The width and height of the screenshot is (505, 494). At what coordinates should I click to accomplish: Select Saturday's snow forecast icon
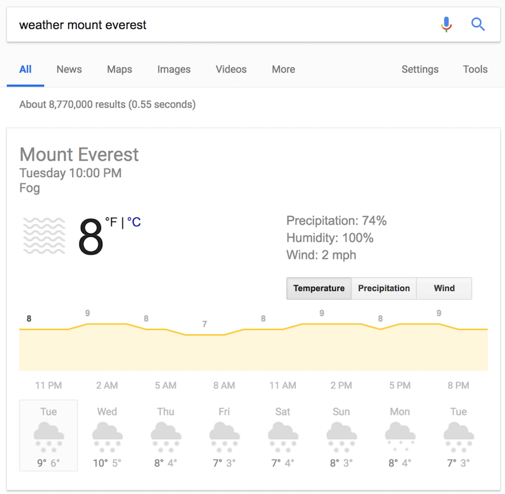coord(283,438)
